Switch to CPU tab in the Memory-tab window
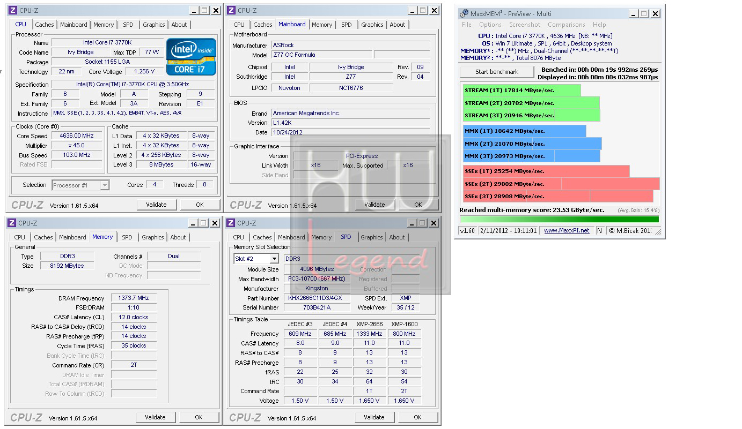Screen dimensions: 742x429 pyautogui.click(x=20, y=237)
